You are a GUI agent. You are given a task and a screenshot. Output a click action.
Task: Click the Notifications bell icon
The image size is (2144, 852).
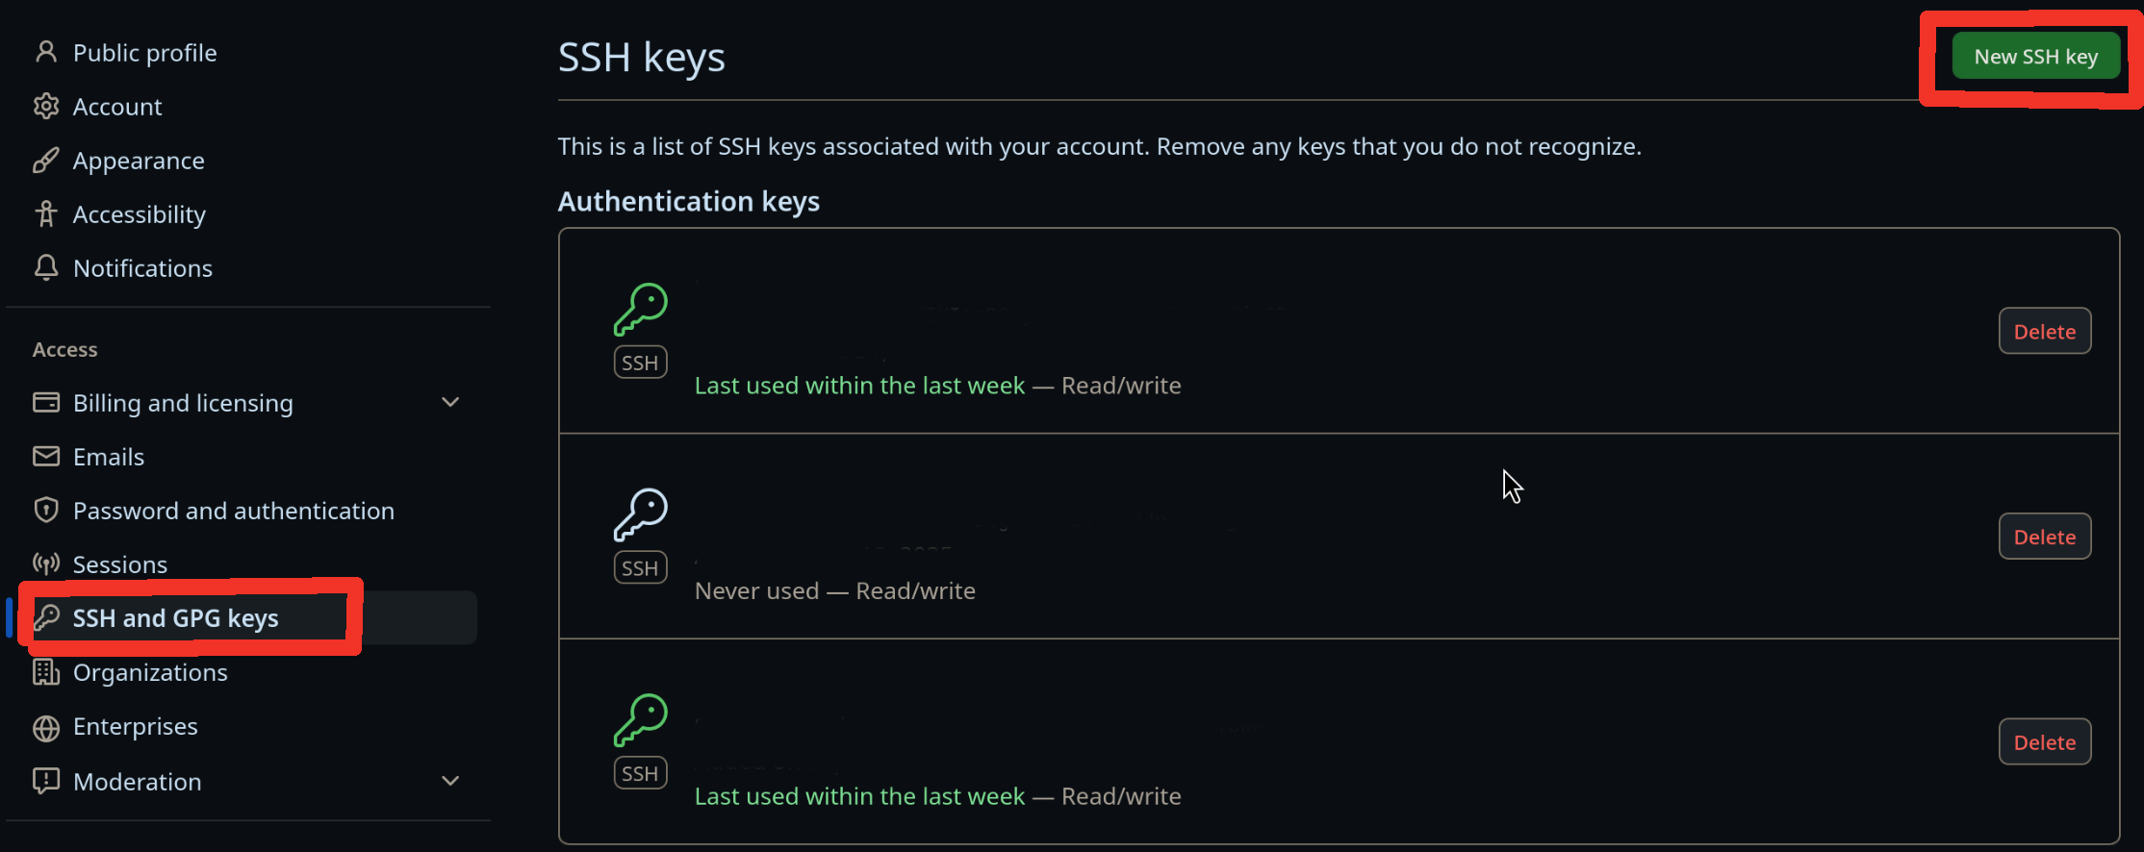coord(45,267)
